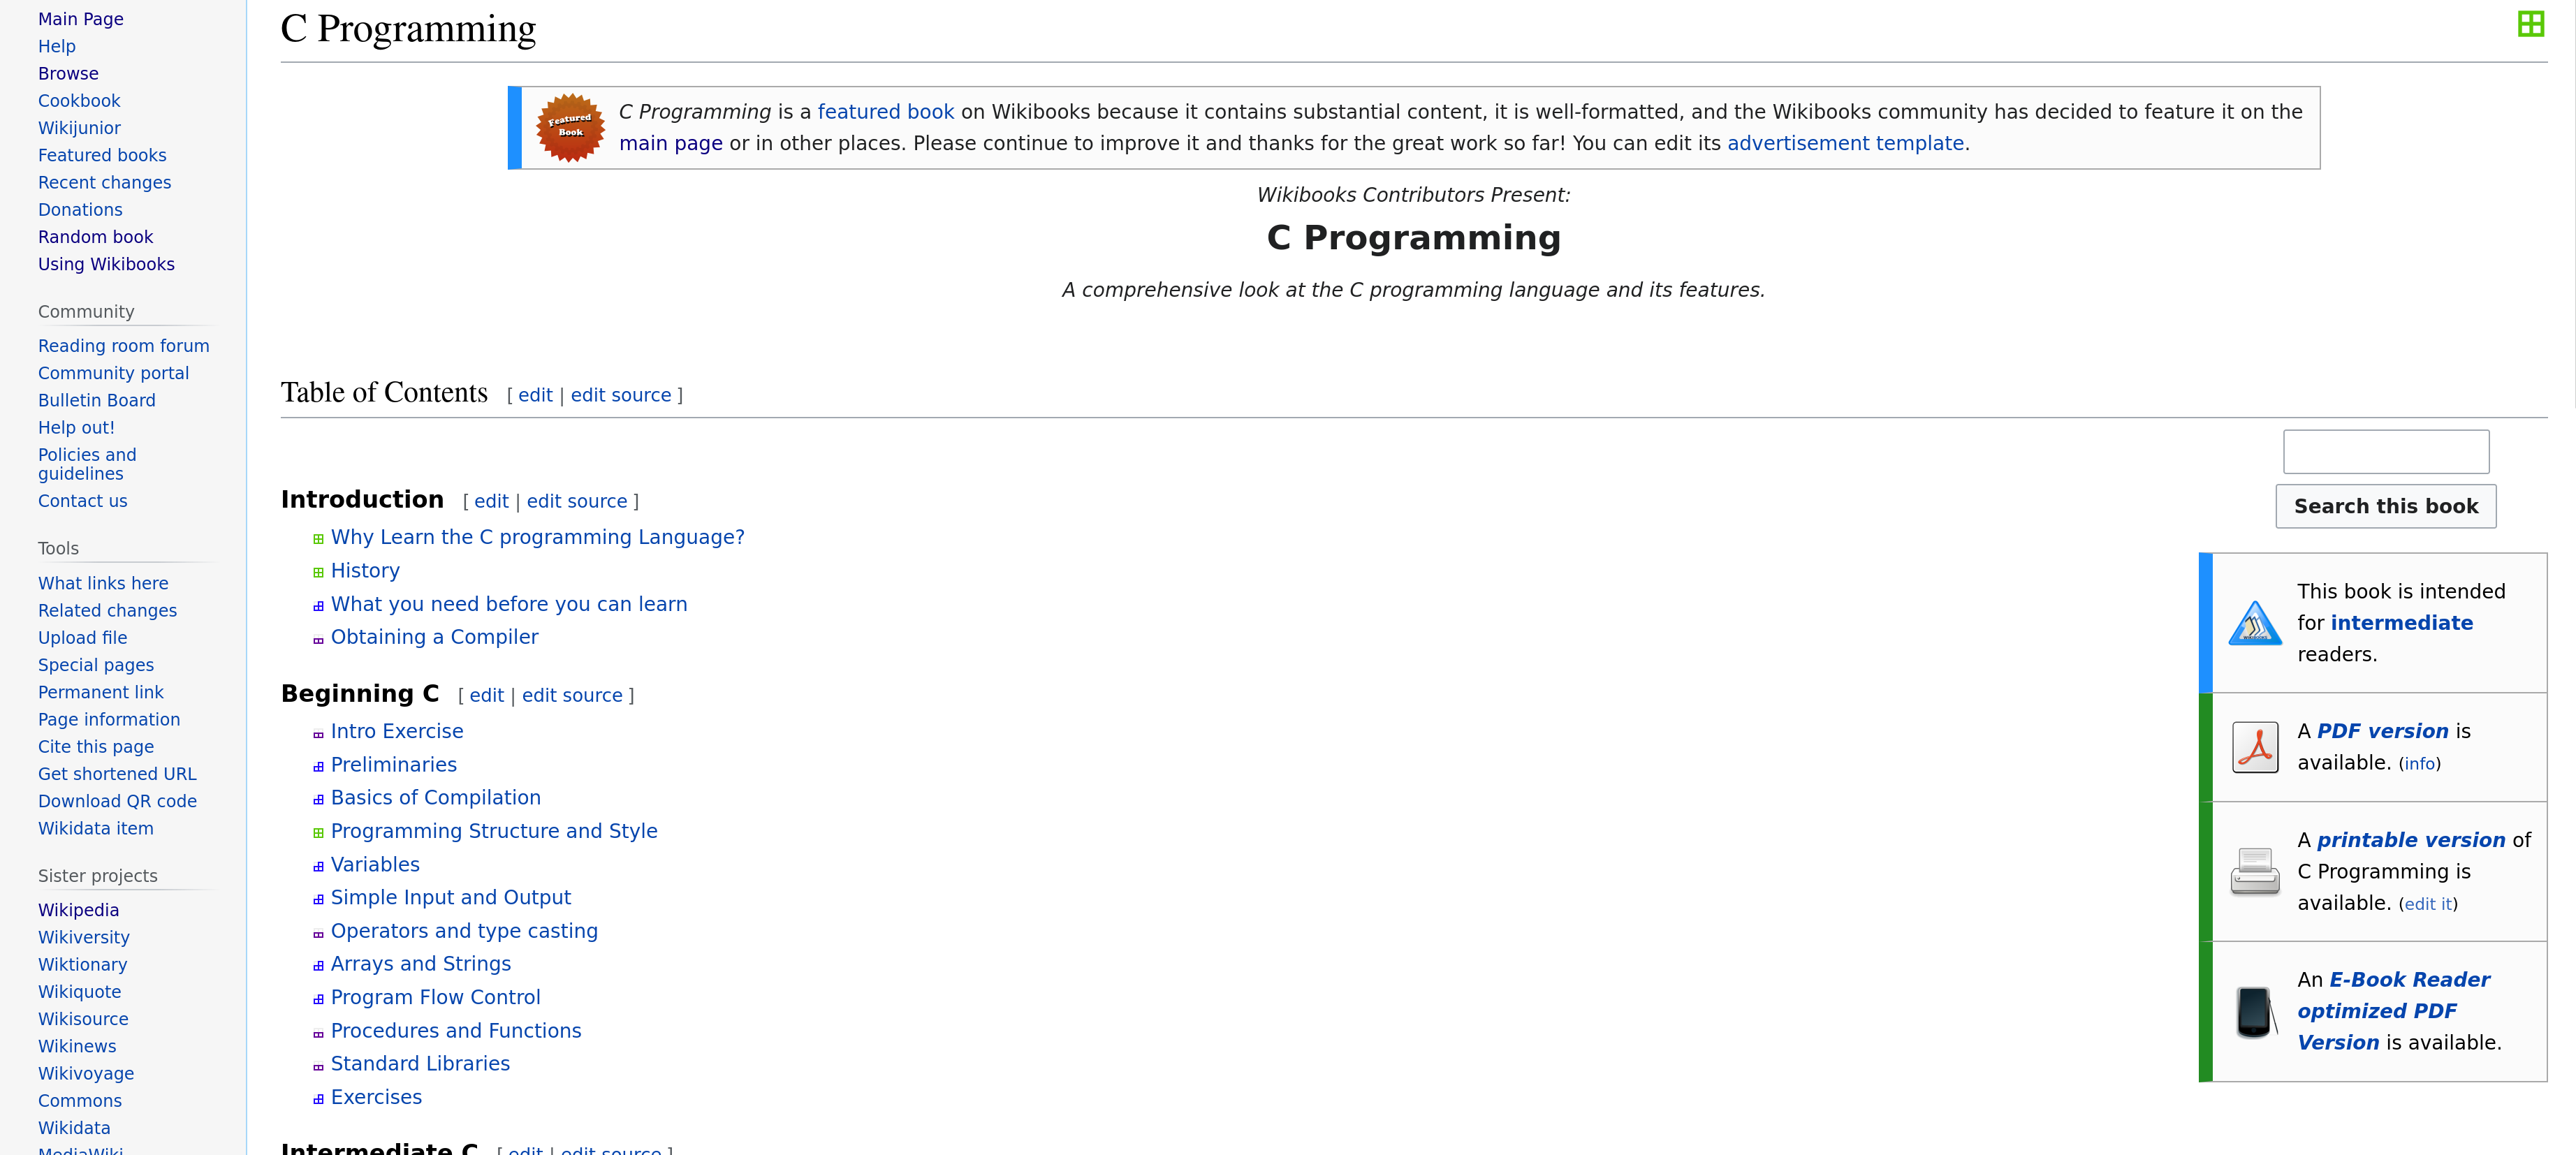
Task: Click stage icon beside Preliminaries
Action: coord(318,767)
